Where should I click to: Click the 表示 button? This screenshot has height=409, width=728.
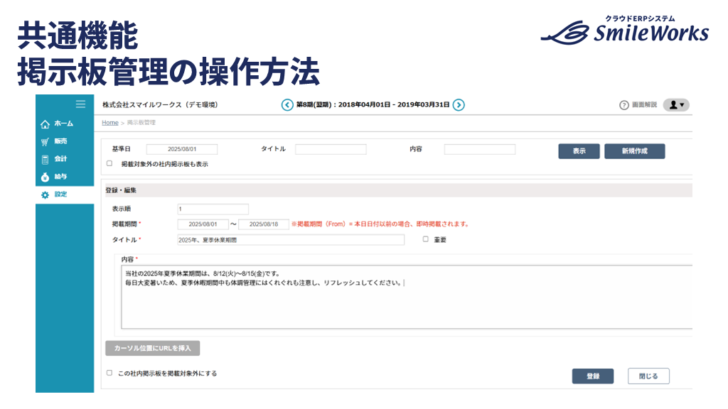coord(579,151)
